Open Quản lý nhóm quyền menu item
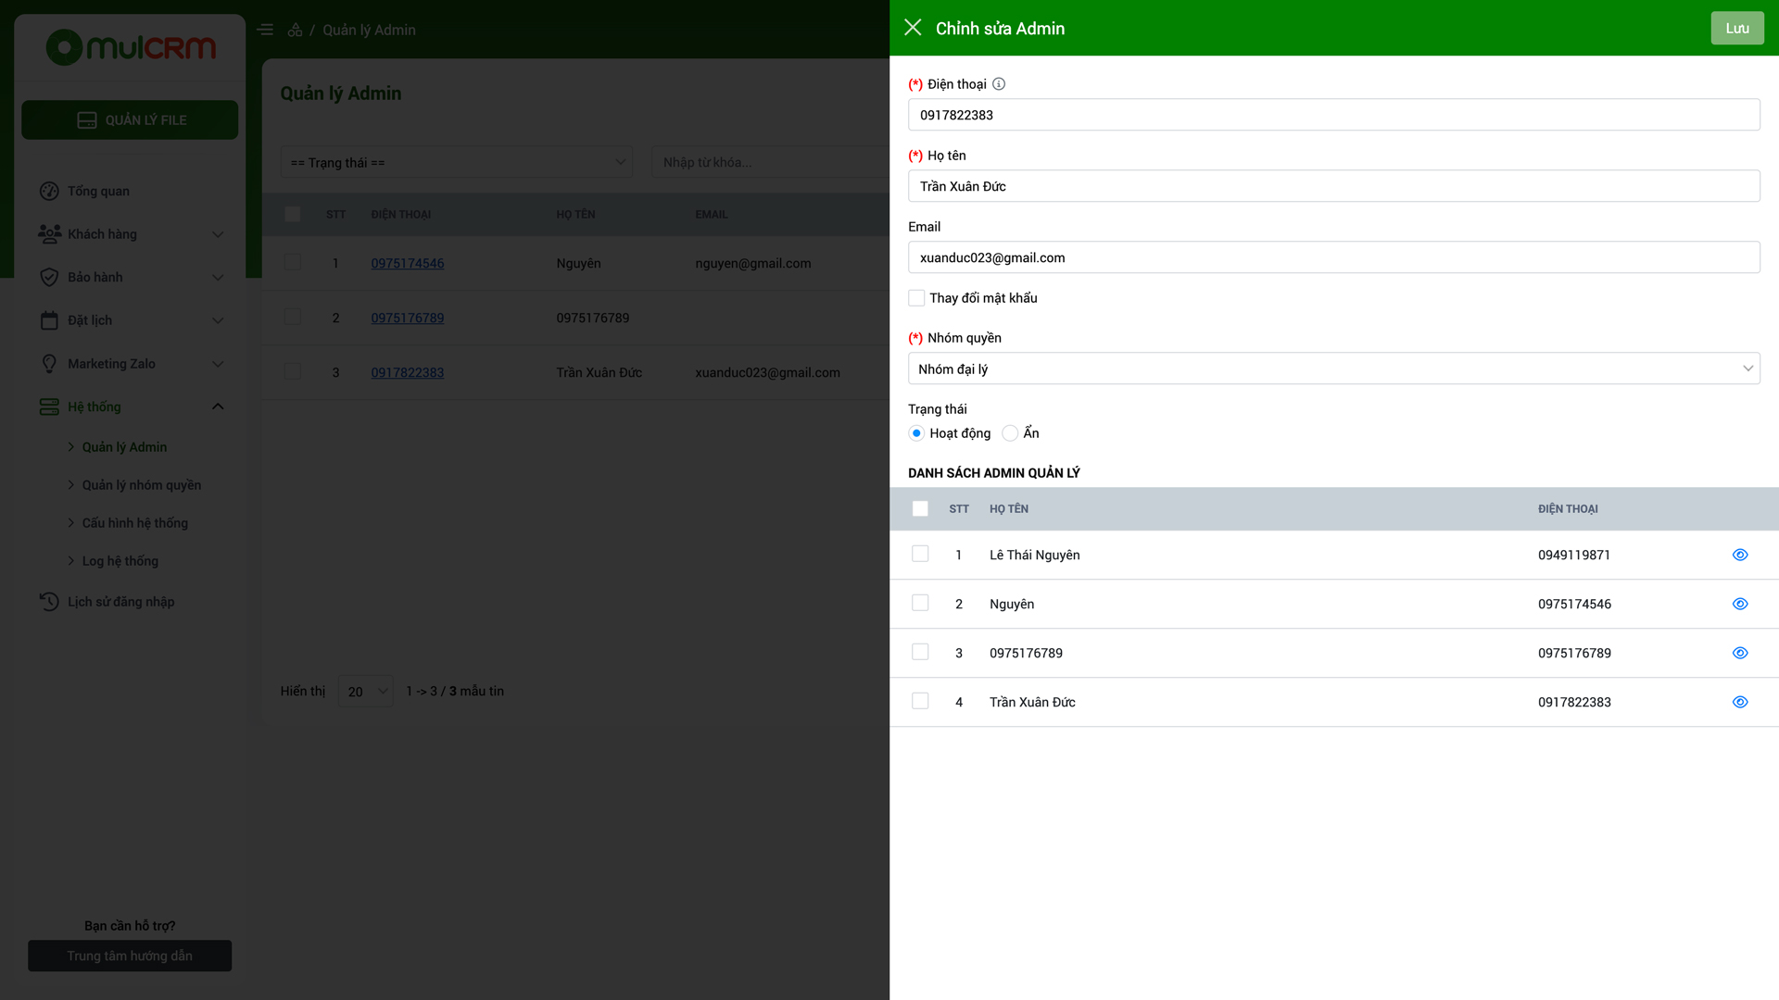This screenshot has width=1779, height=1000. 141,485
